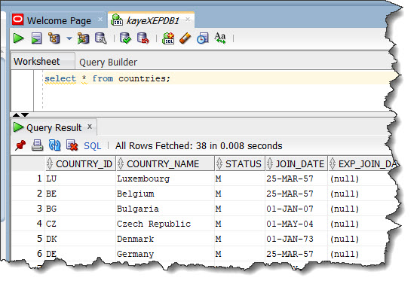Close the Query Result tab
The width and height of the screenshot is (420, 290).
point(90,127)
